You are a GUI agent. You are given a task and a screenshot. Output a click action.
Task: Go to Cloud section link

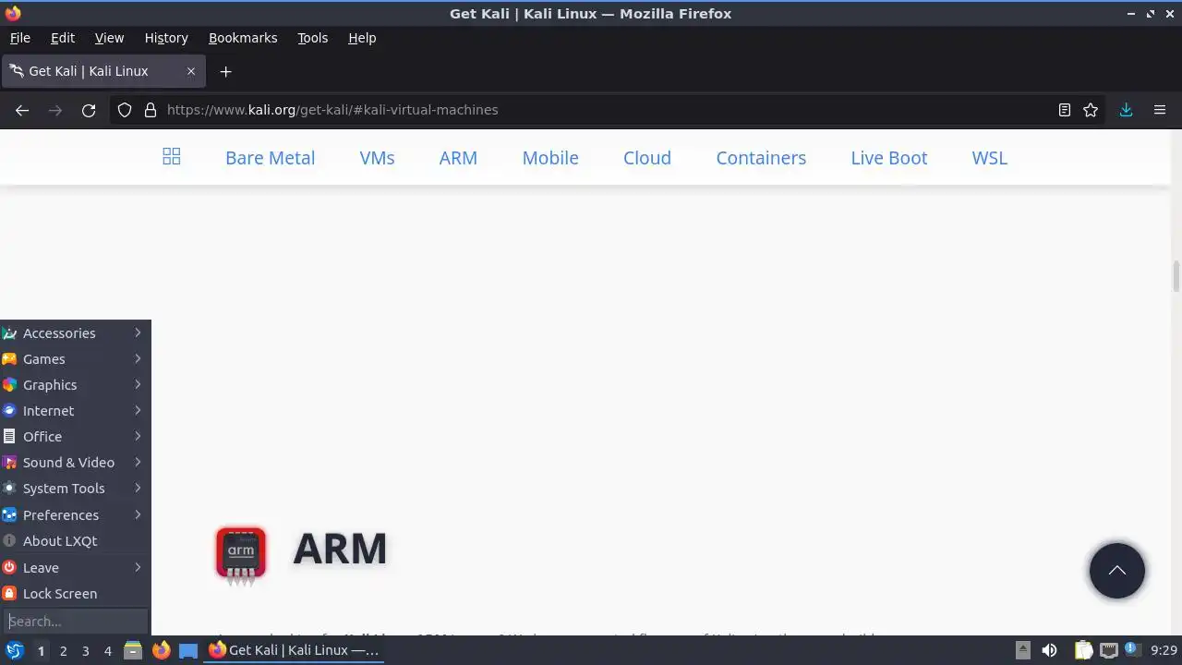[647, 158]
